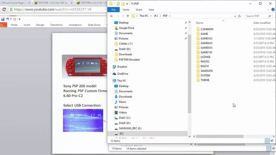Close the Official Home Page browser tab

point(29,3)
